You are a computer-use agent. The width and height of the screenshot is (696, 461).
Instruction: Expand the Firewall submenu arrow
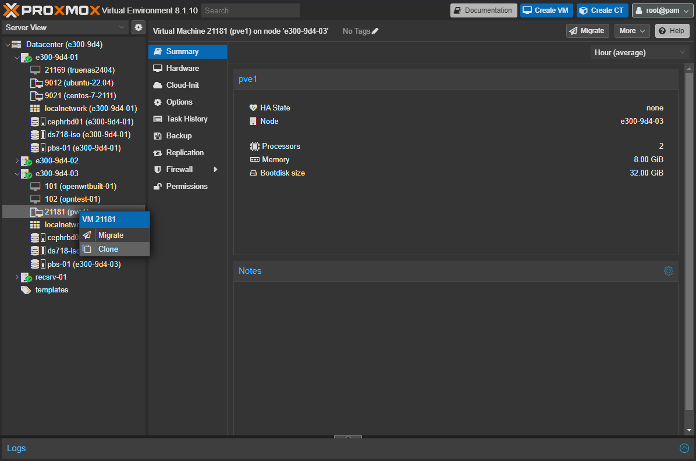click(216, 169)
